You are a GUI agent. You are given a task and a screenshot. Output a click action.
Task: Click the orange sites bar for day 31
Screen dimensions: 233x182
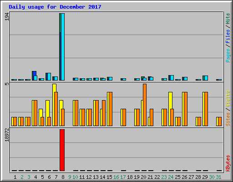coord(220,121)
